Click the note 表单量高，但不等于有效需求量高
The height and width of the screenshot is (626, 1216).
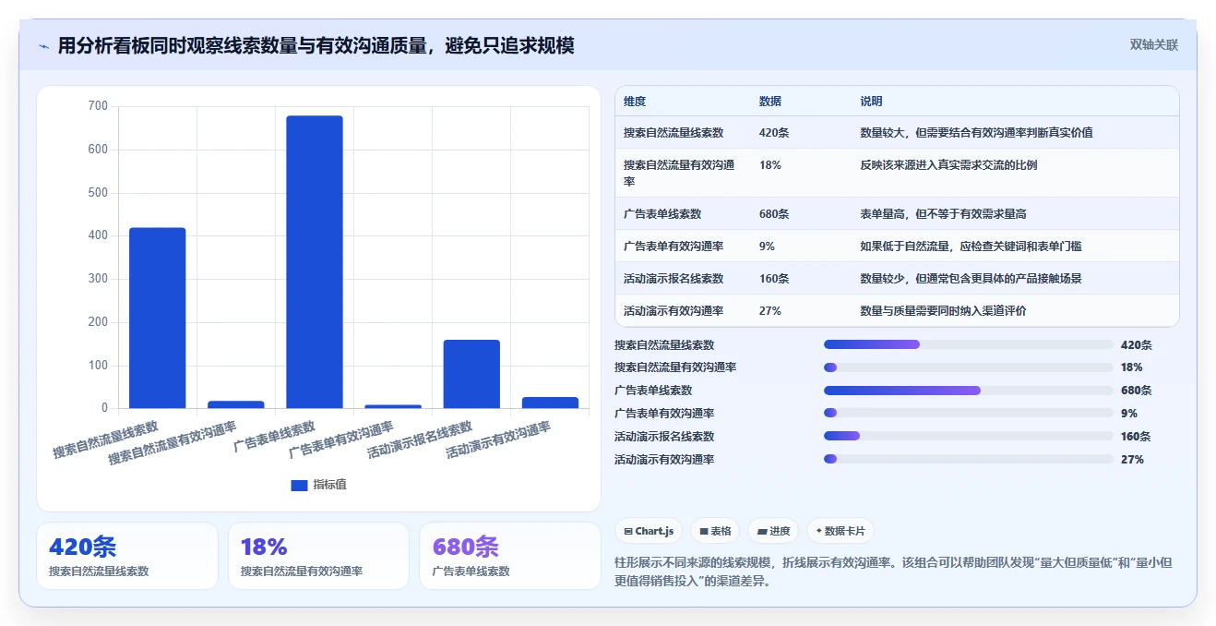point(944,214)
